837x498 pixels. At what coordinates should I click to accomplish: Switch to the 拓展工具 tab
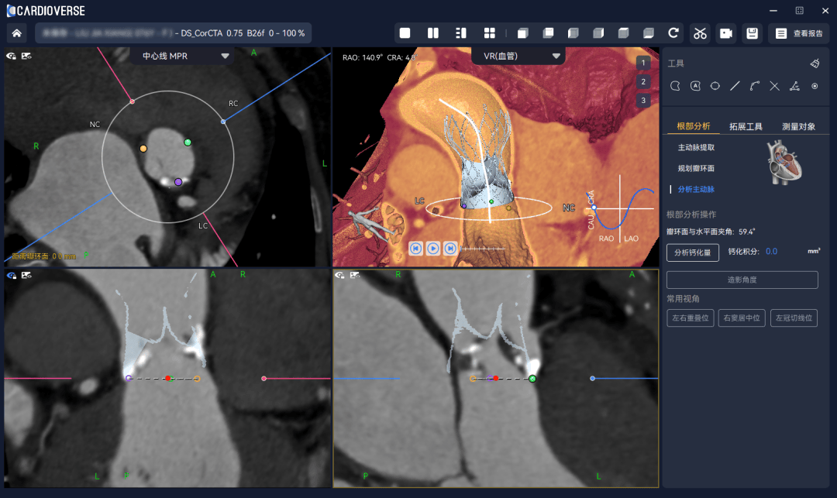(746, 126)
